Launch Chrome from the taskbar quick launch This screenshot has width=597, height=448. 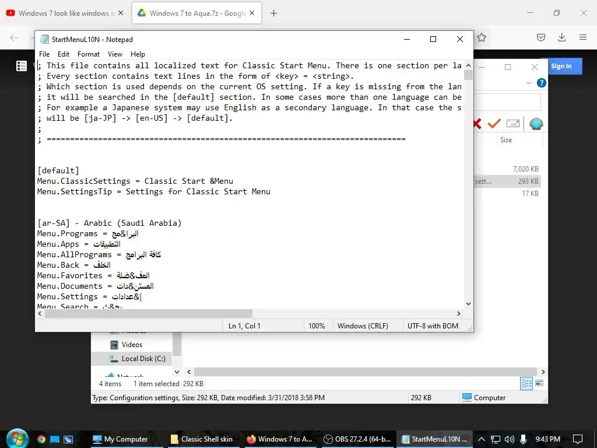click(x=41, y=439)
